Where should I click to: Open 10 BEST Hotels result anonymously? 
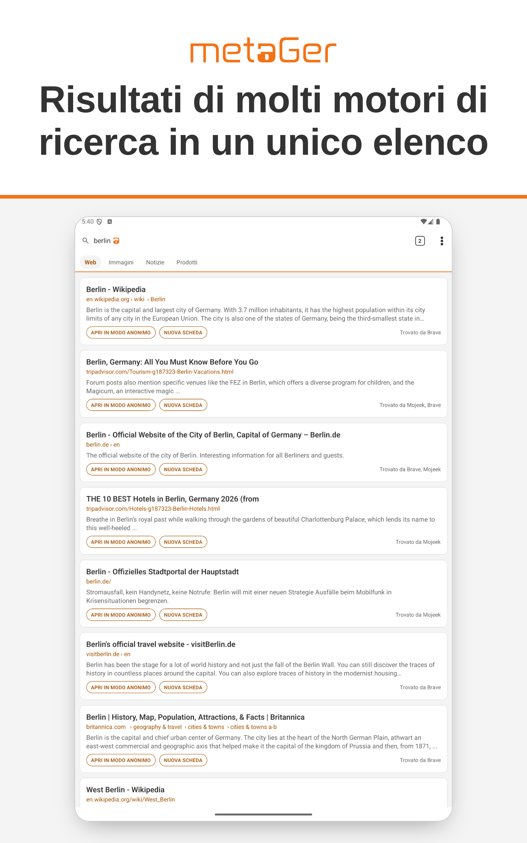coord(121,542)
